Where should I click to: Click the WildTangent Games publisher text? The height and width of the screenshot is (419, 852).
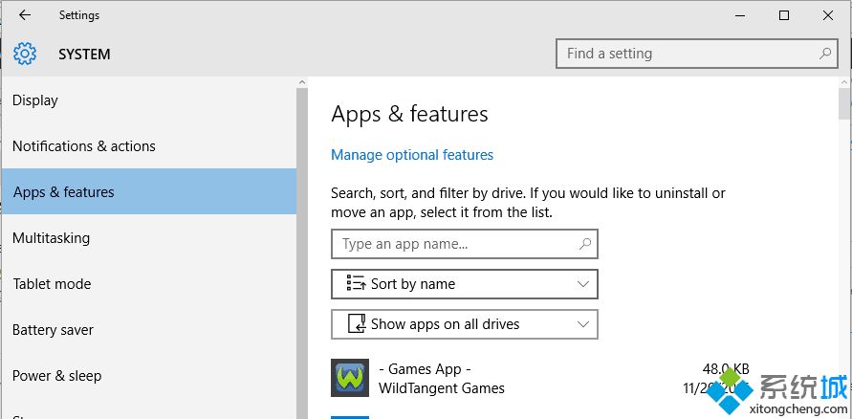tap(441, 388)
